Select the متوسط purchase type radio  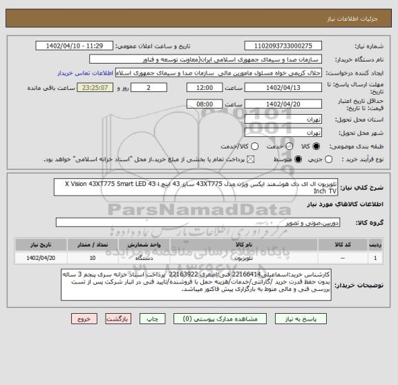(x=298, y=160)
